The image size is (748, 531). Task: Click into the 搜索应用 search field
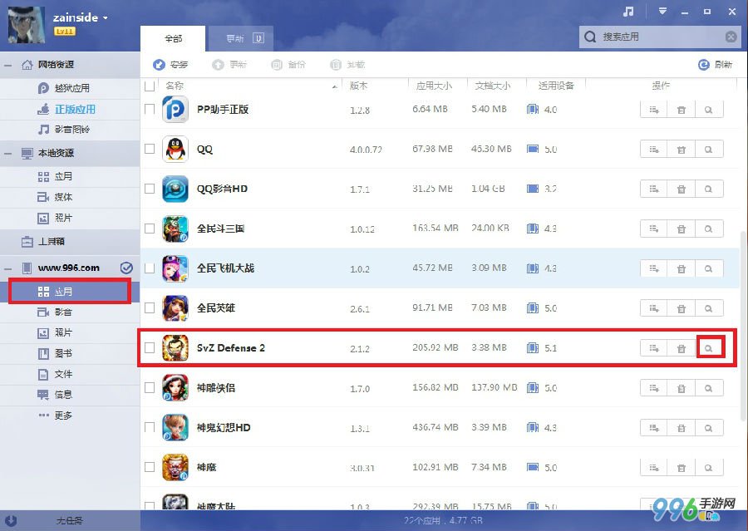click(x=661, y=37)
